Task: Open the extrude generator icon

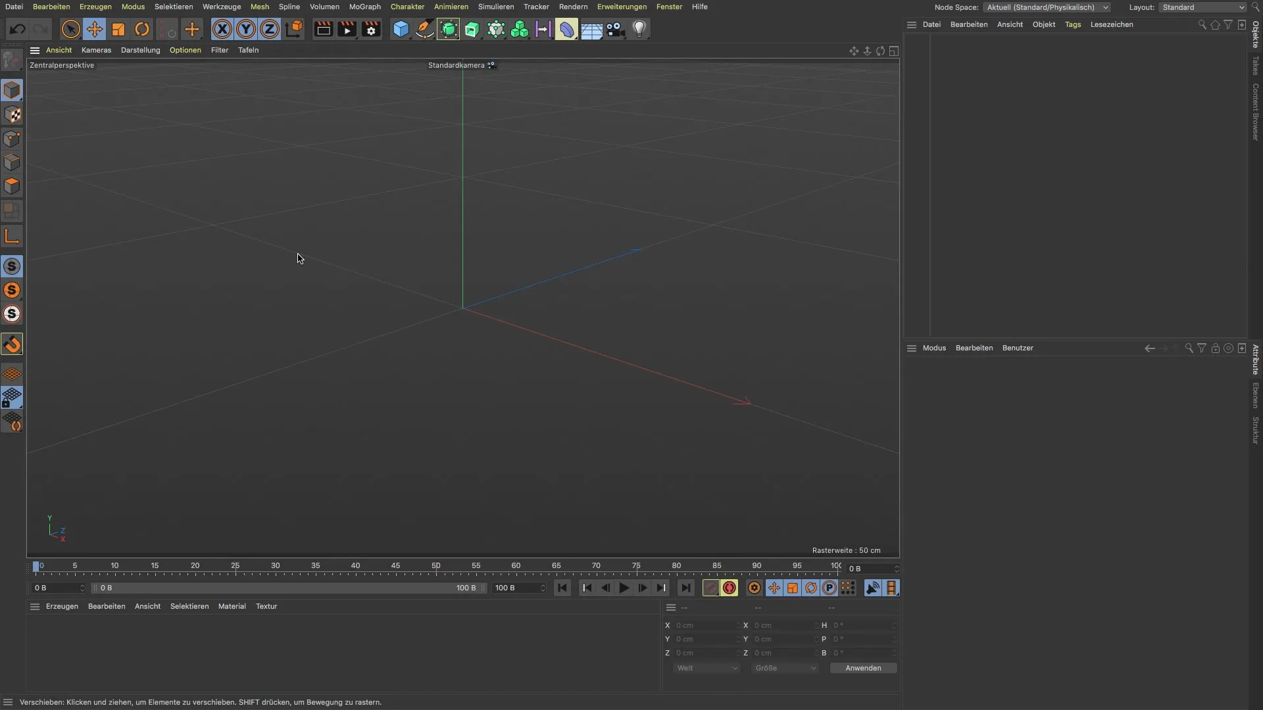Action: (x=472, y=30)
